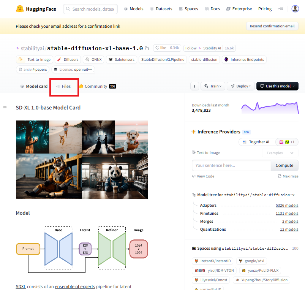
Task: Expand the Train dropdown
Action: (x=213, y=86)
